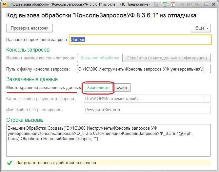Image resolution: width=219 pixels, height=172 pixels.
Task: Click the M- memory subtract button
Action: pyautogui.click(x=197, y=5)
